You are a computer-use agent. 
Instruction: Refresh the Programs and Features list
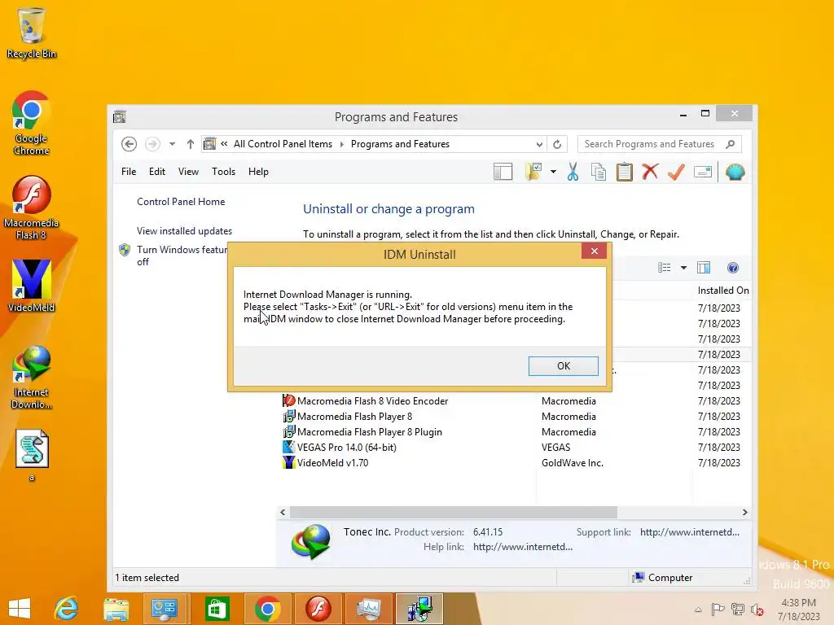coord(557,144)
